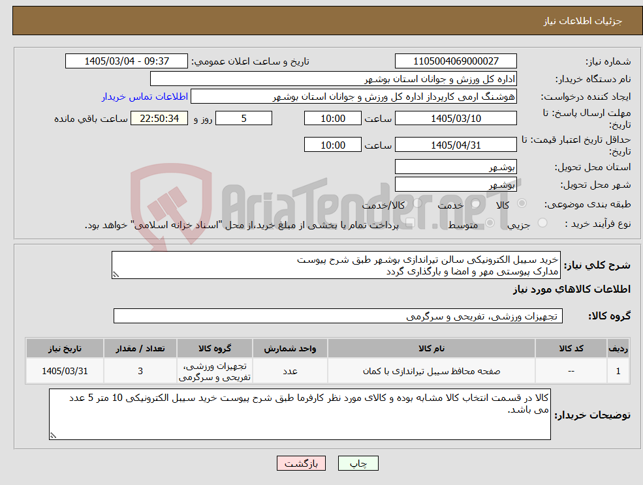643x485 pixels.
Task: Click the price validity date 1405/04/31 field
Action: click(x=456, y=145)
